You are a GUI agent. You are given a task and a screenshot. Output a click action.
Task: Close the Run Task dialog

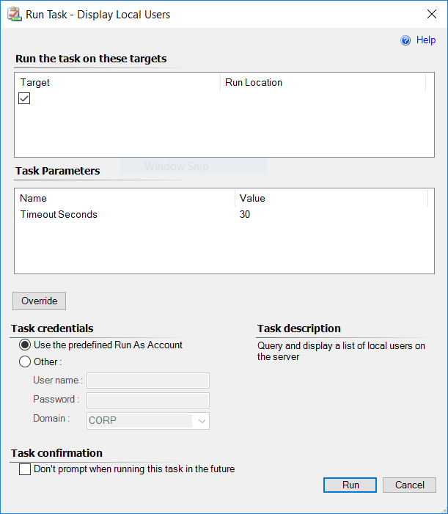432,14
